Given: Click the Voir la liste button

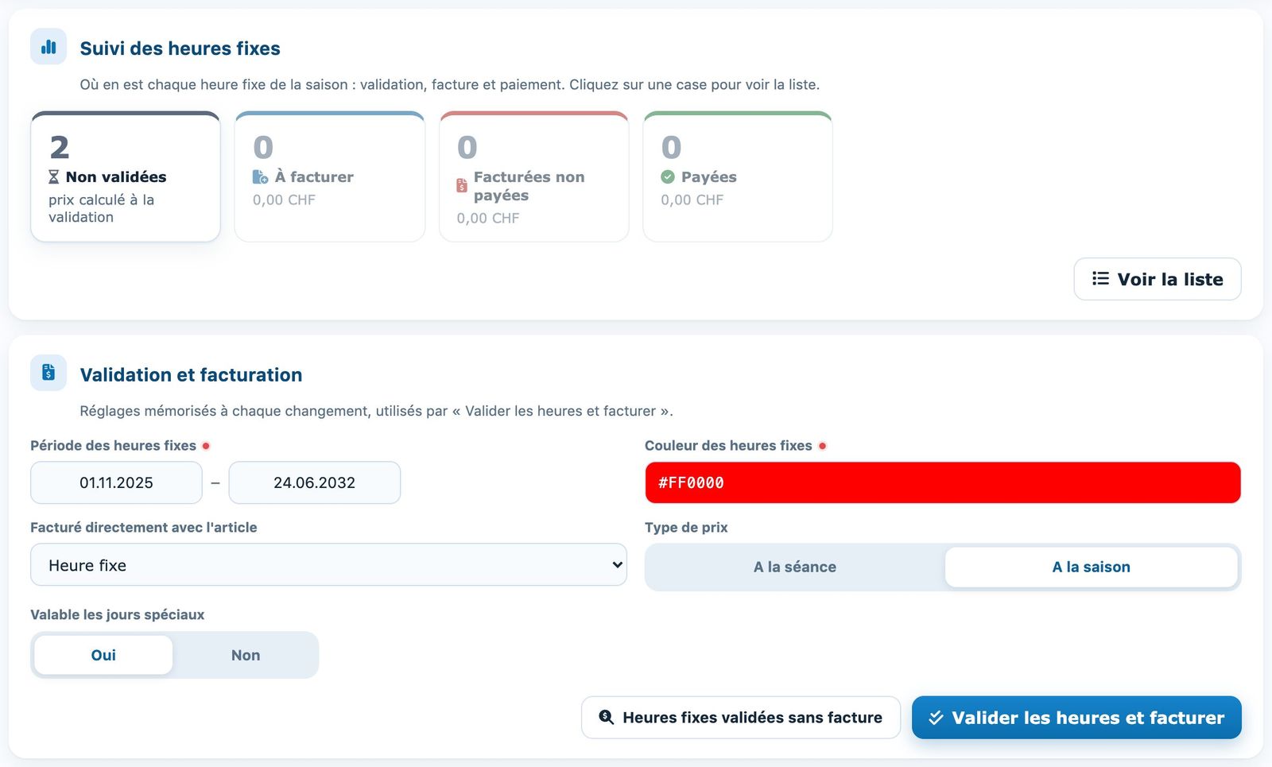Looking at the screenshot, I should pos(1158,279).
